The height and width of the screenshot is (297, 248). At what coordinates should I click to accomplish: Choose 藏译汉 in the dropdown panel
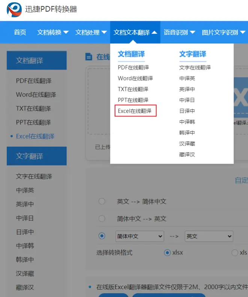click(x=187, y=155)
